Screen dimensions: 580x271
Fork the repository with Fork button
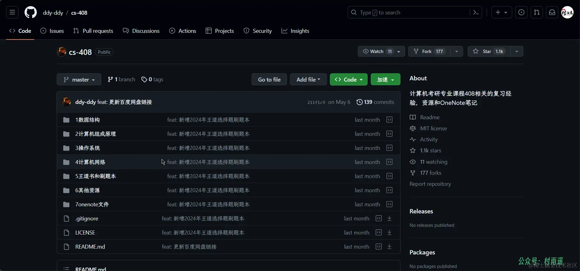click(429, 52)
